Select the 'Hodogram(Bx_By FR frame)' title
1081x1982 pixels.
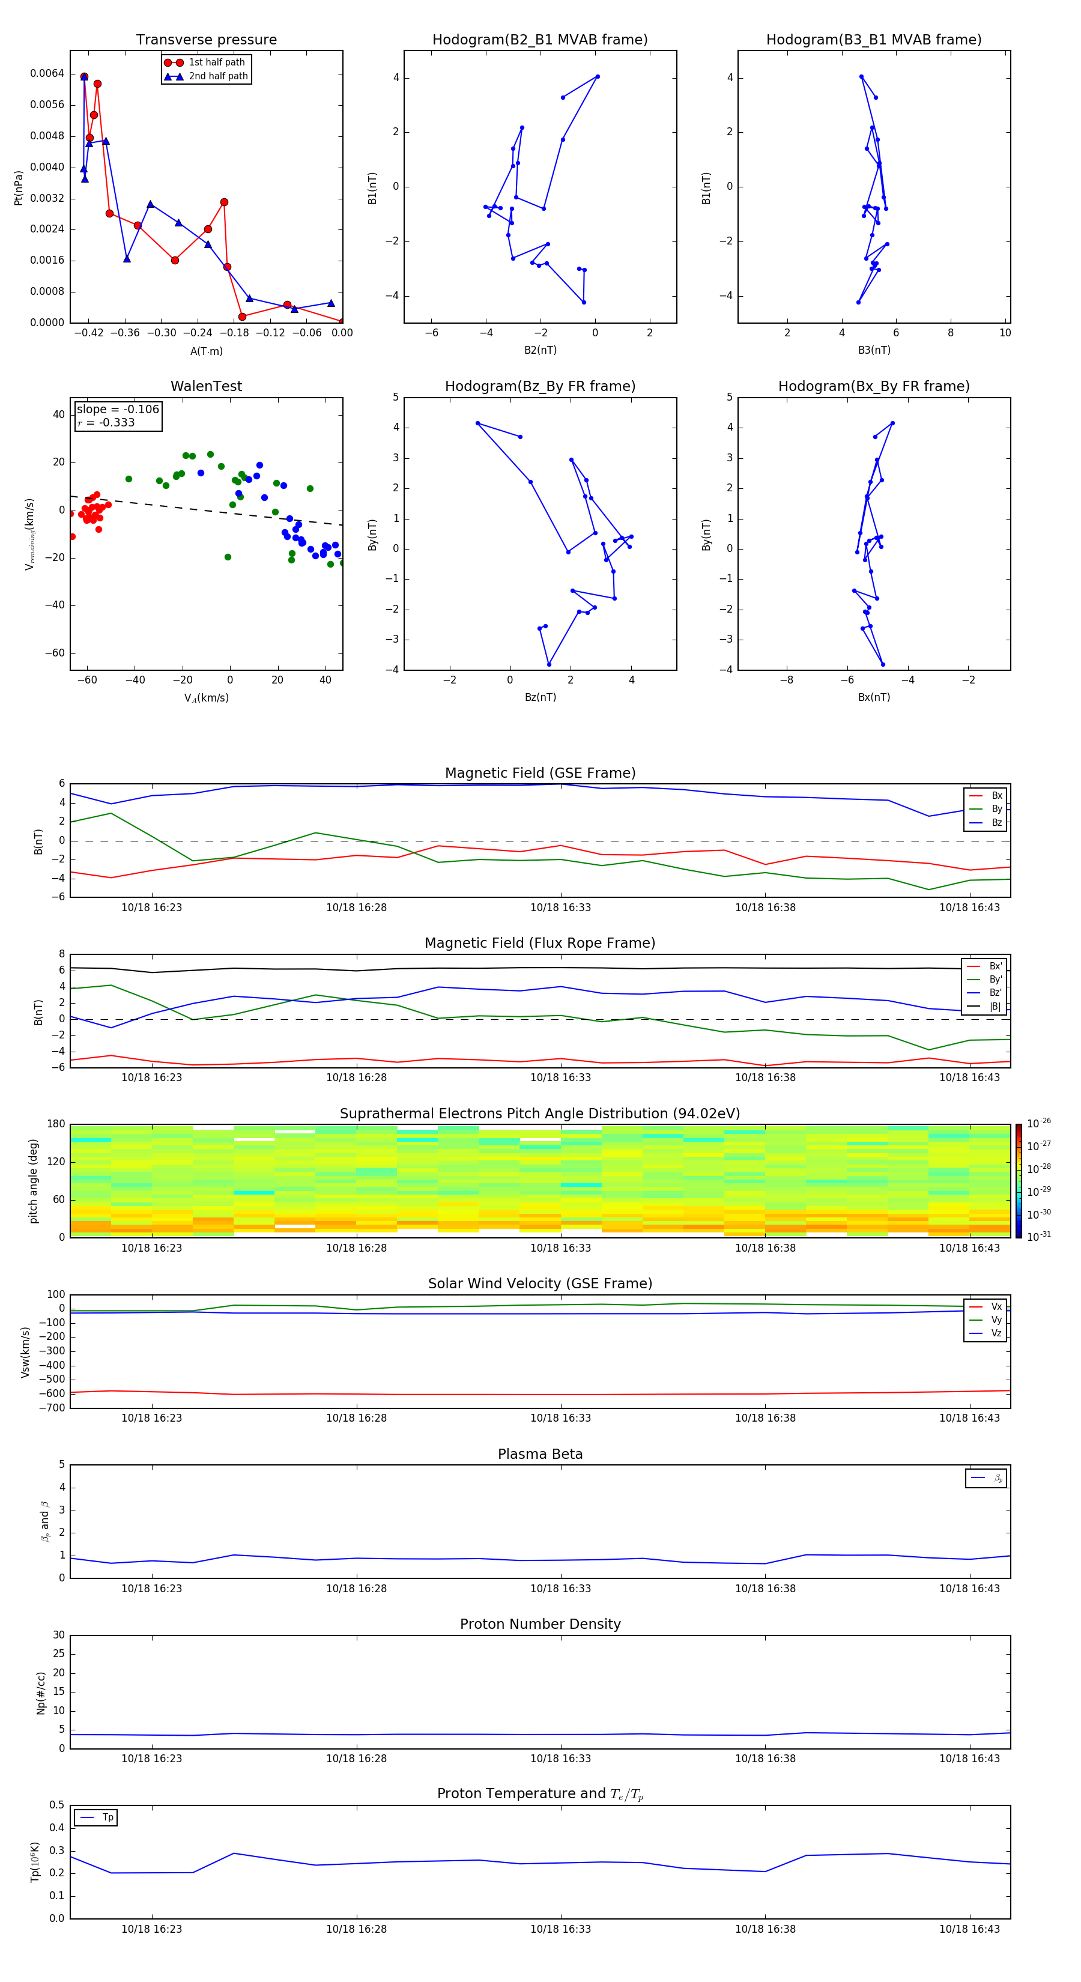[x=874, y=386]
